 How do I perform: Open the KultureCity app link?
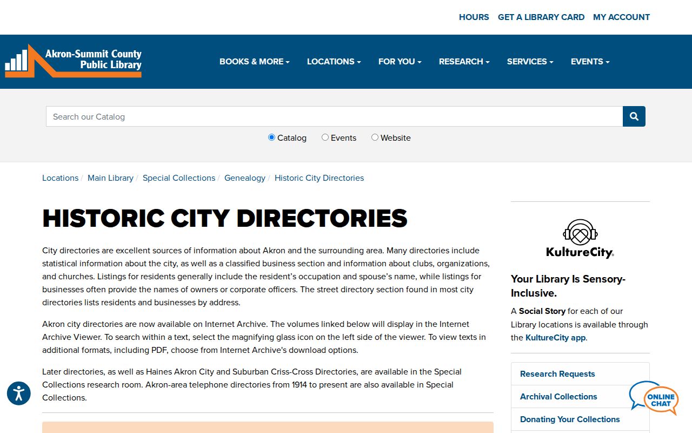[556, 338]
